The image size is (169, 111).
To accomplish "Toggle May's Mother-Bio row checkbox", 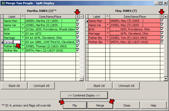I will (162, 42).
